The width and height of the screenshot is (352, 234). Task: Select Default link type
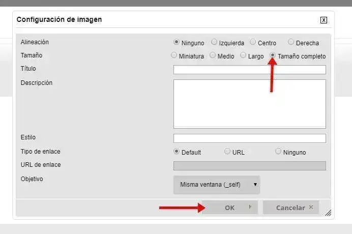(x=177, y=152)
